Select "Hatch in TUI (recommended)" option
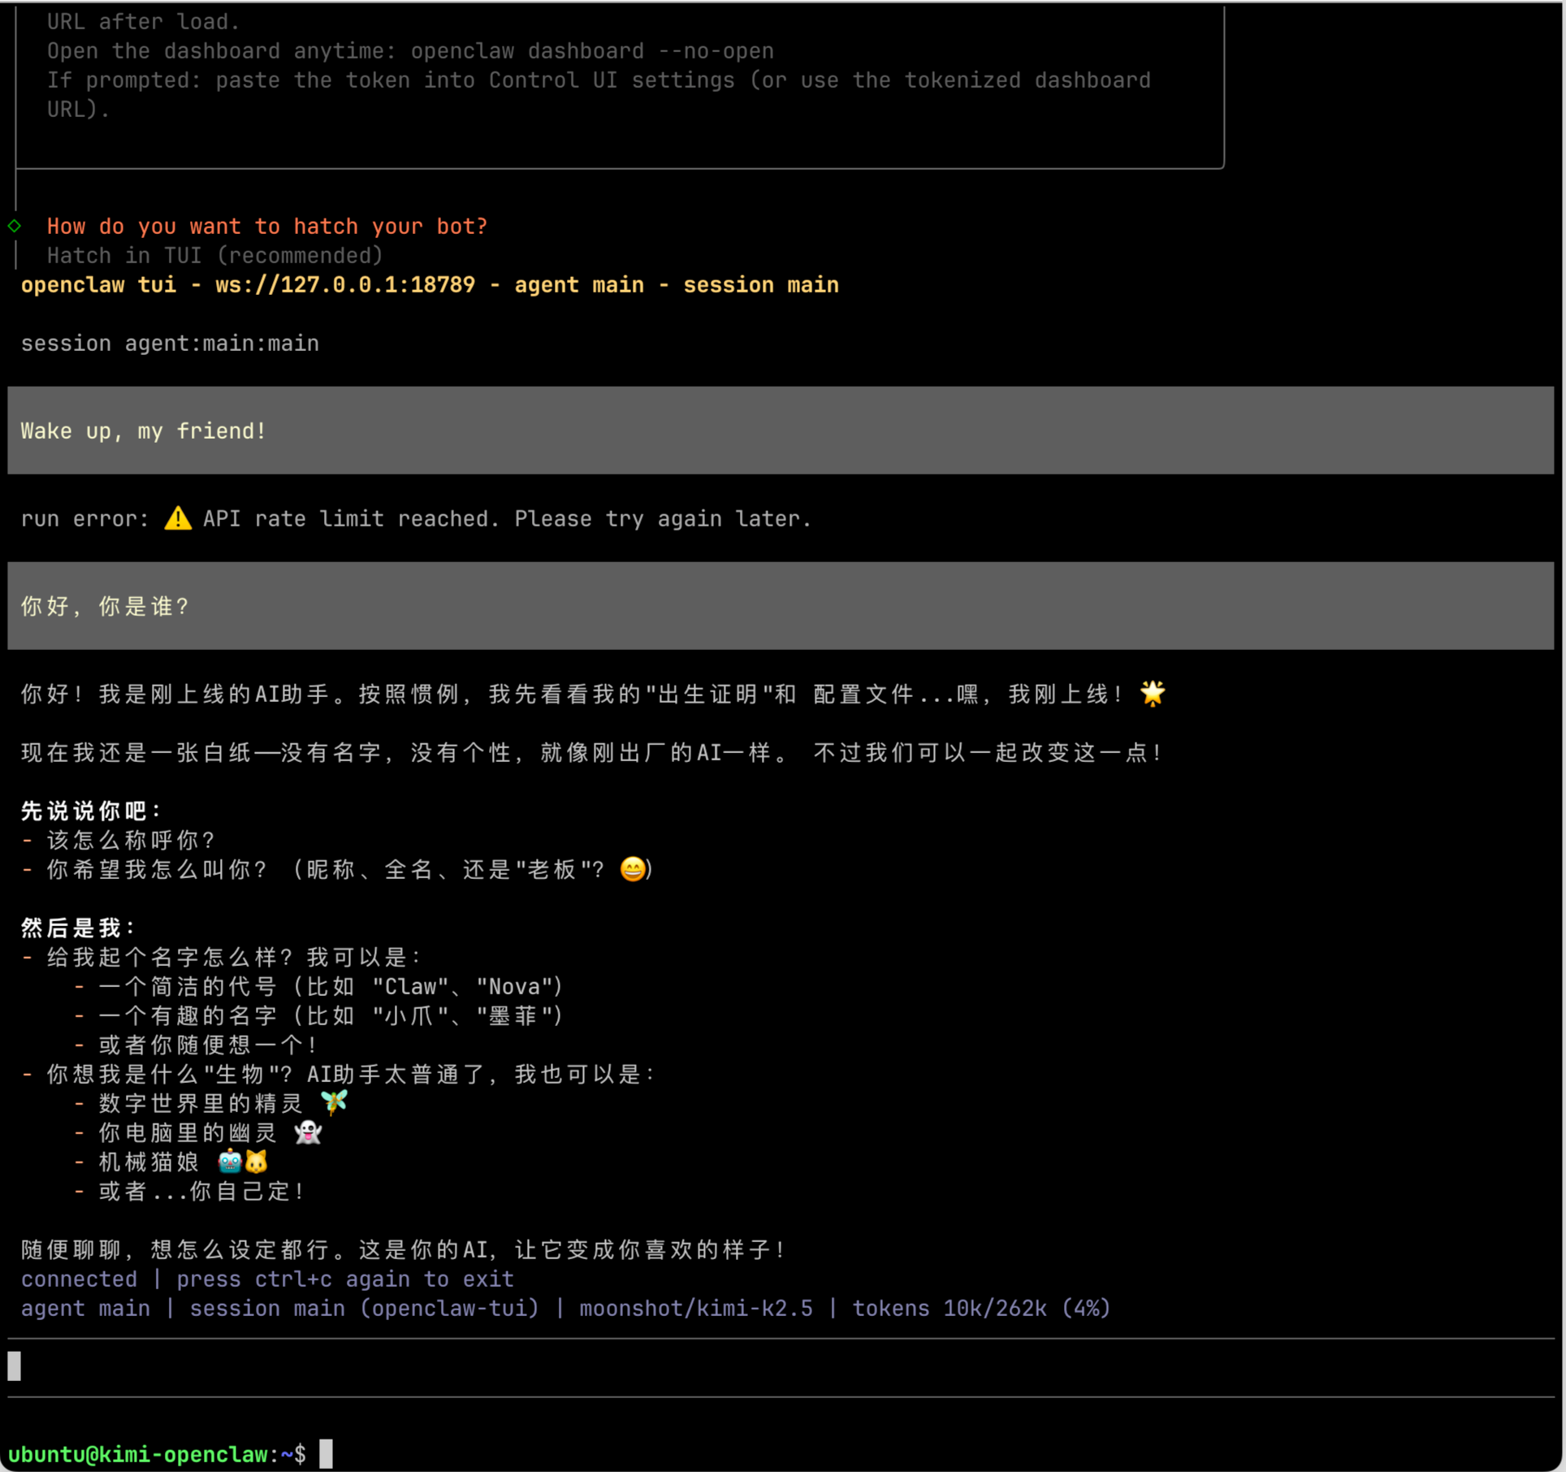Image resolution: width=1566 pixels, height=1472 pixels. click(x=214, y=255)
